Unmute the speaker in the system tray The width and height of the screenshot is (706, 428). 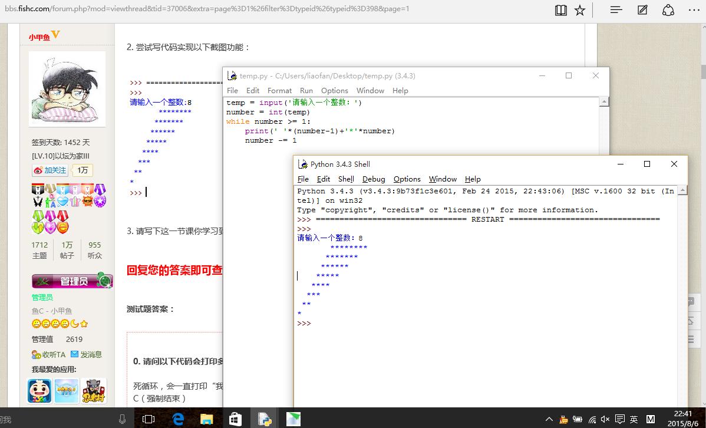click(605, 419)
